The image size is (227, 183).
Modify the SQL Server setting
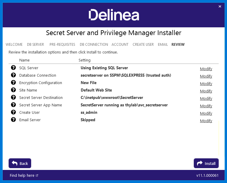tap(206, 69)
